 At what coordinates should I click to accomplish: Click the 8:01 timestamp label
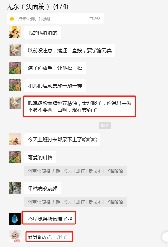pos(105,125)
